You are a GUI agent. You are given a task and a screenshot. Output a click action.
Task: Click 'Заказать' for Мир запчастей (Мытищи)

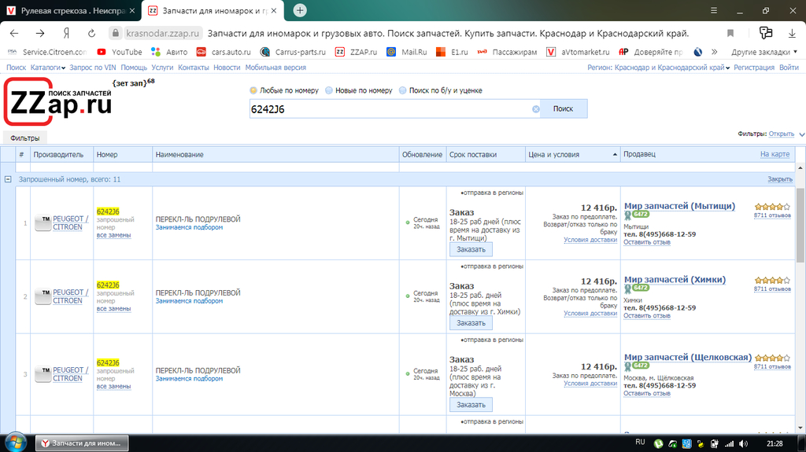[x=471, y=249]
